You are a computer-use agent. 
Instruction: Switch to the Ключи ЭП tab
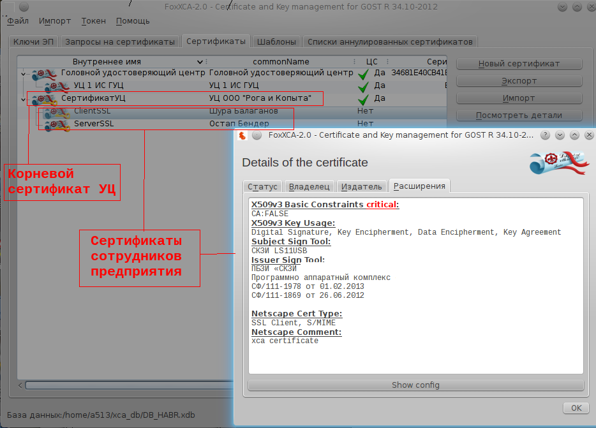coord(33,41)
